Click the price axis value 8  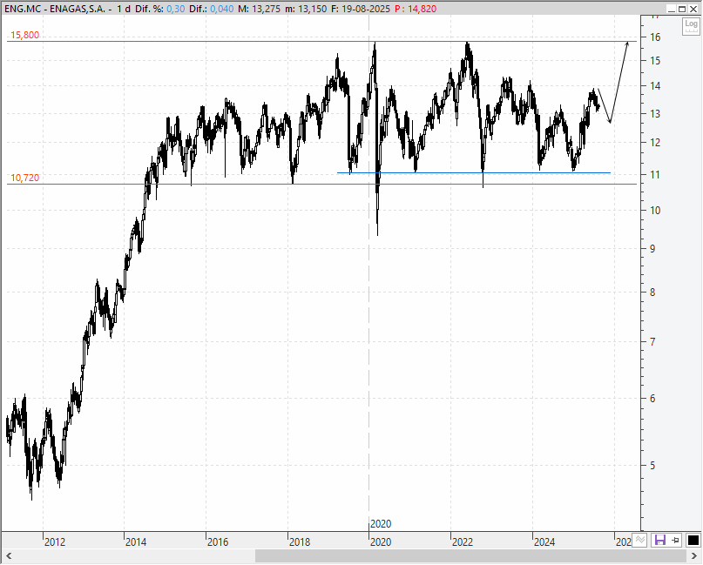tap(652, 293)
